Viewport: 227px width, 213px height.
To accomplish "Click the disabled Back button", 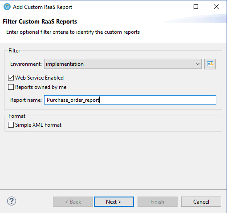I will [73, 201].
